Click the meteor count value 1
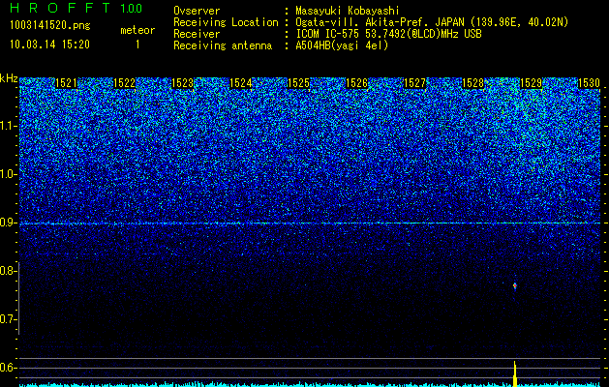609x387 pixels. click(137, 45)
